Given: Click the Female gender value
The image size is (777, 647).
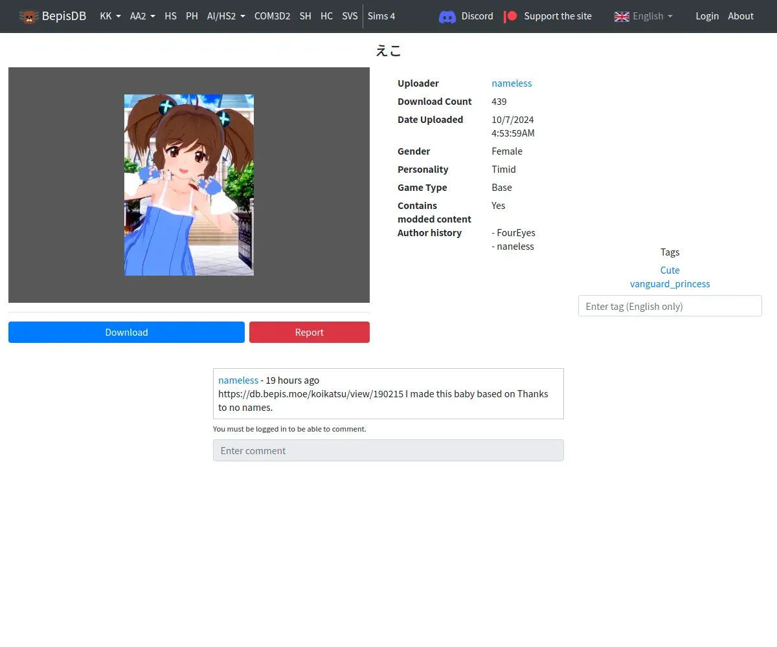Looking at the screenshot, I should pos(507,151).
